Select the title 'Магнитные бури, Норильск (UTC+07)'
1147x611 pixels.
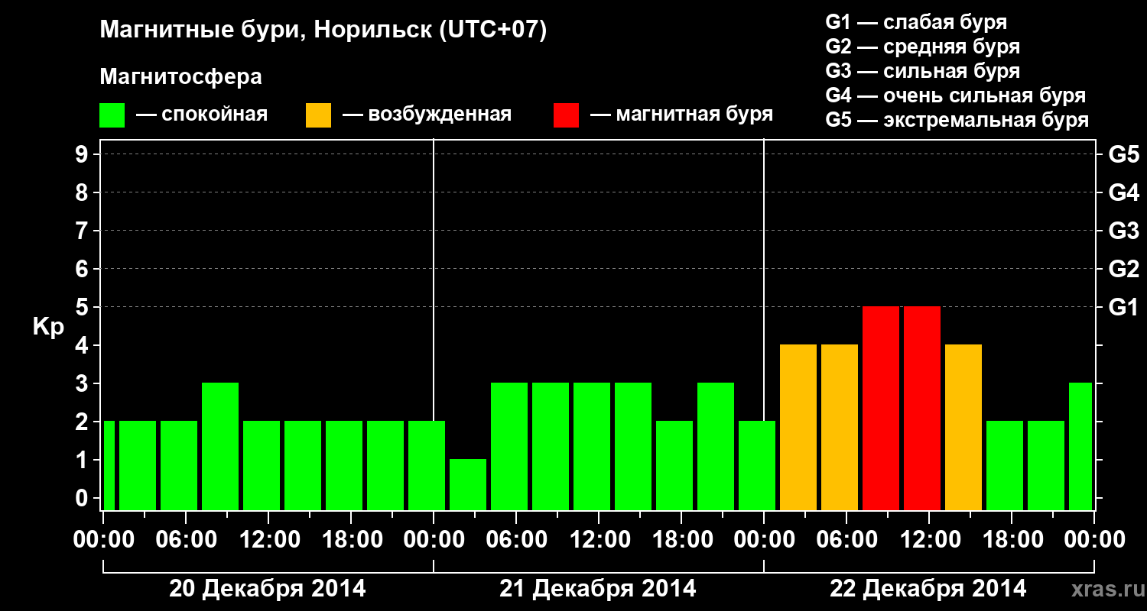(x=323, y=31)
